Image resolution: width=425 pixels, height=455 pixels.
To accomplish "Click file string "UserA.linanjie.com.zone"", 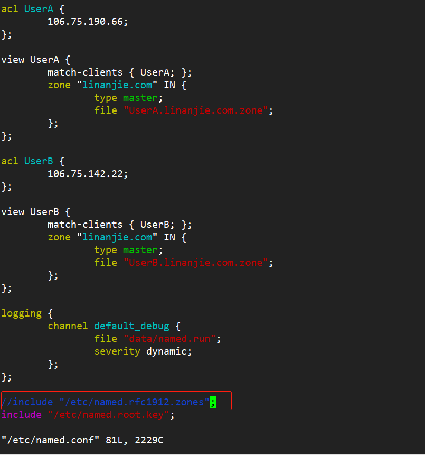I will (196, 110).
